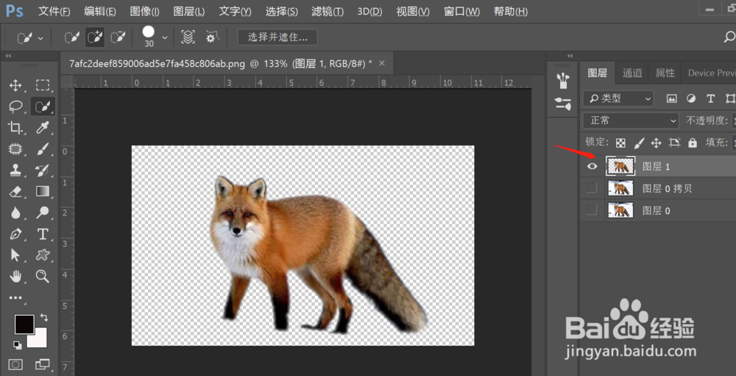This screenshot has width=736, height=376.
Task: Switch to the 通道 tab
Action: (632, 73)
